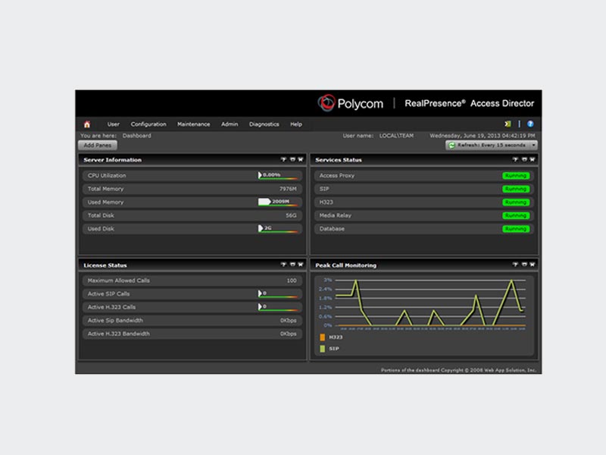Click the Home dashboard icon
Image resolution: width=606 pixels, height=455 pixels.
(x=86, y=124)
